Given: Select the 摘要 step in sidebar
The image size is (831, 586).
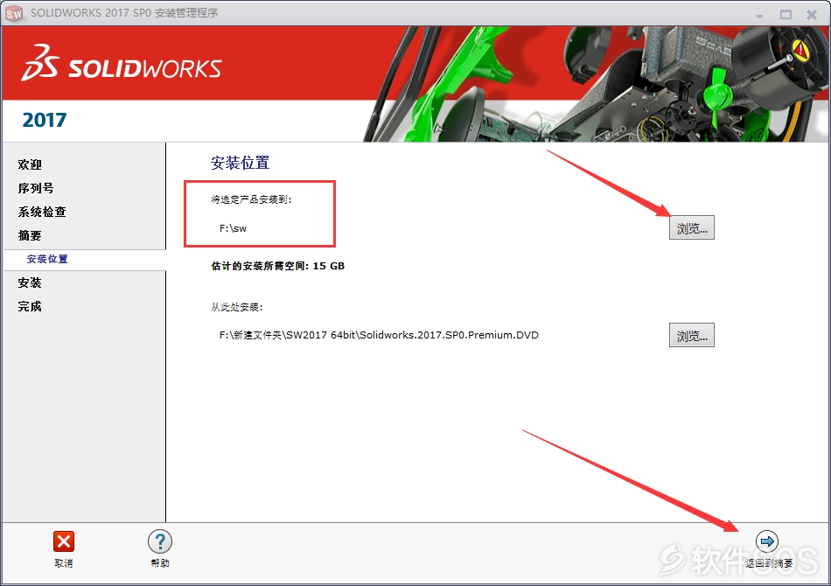Looking at the screenshot, I should coord(30,235).
